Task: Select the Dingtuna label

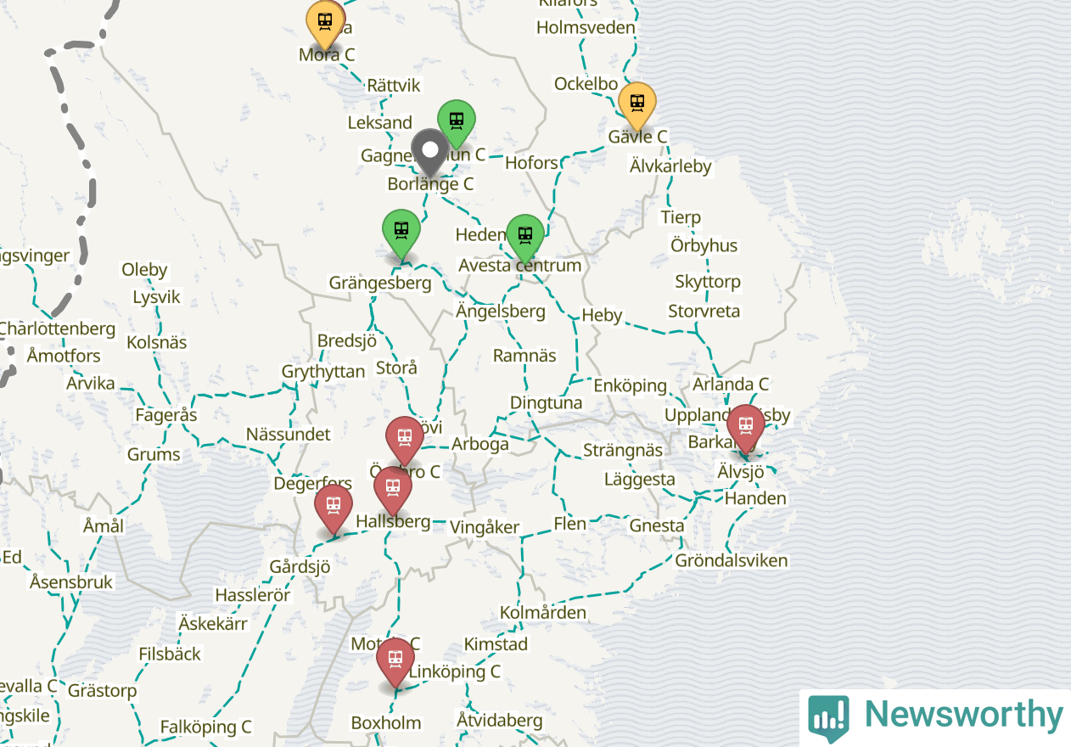Action: (x=547, y=402)
